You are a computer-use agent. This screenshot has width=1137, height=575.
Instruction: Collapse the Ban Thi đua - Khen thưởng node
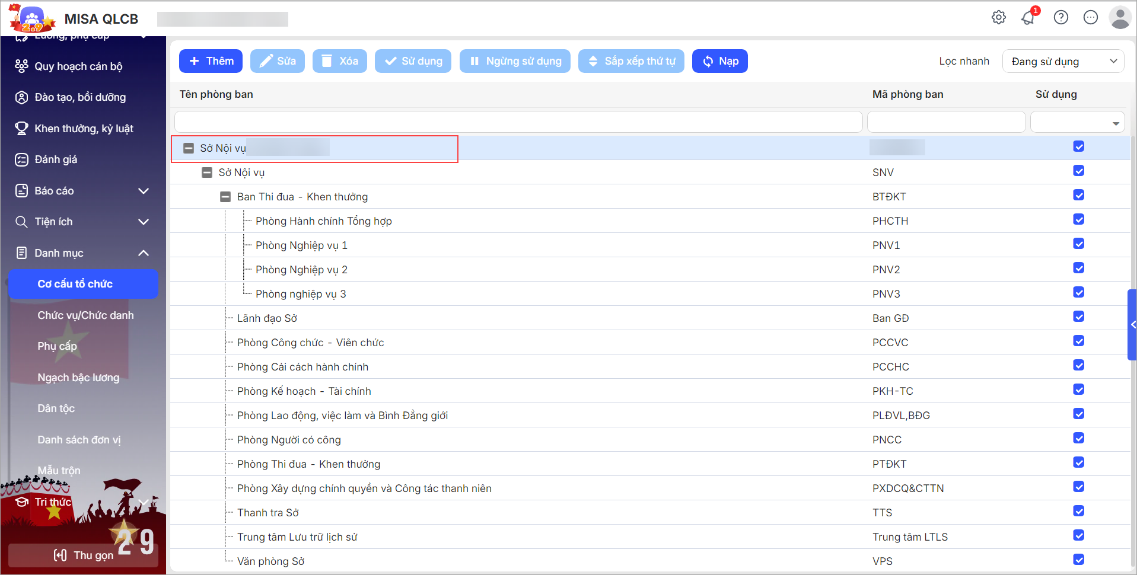(225, 197)
